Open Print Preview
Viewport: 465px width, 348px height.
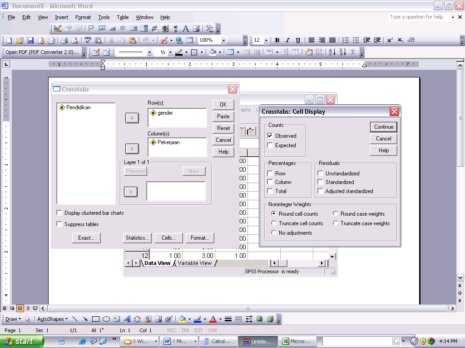(x=75, y=40)
